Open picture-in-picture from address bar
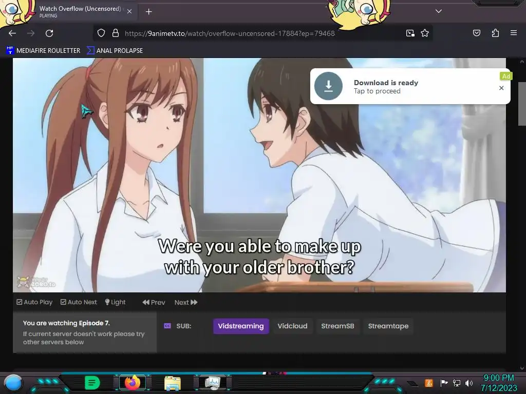526x394 pixels. pos(410,33)
